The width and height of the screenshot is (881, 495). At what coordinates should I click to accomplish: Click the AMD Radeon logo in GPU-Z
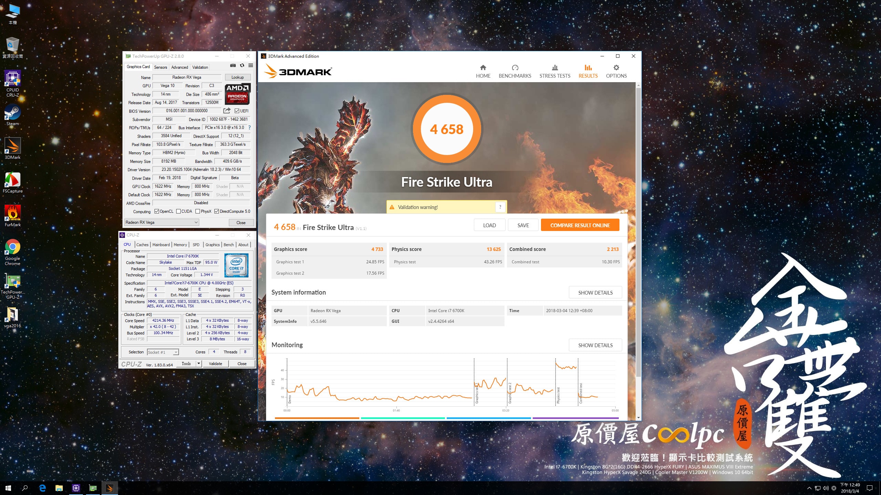click(237, 93)
